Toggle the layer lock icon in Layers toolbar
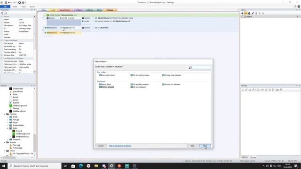 point(249,13)
